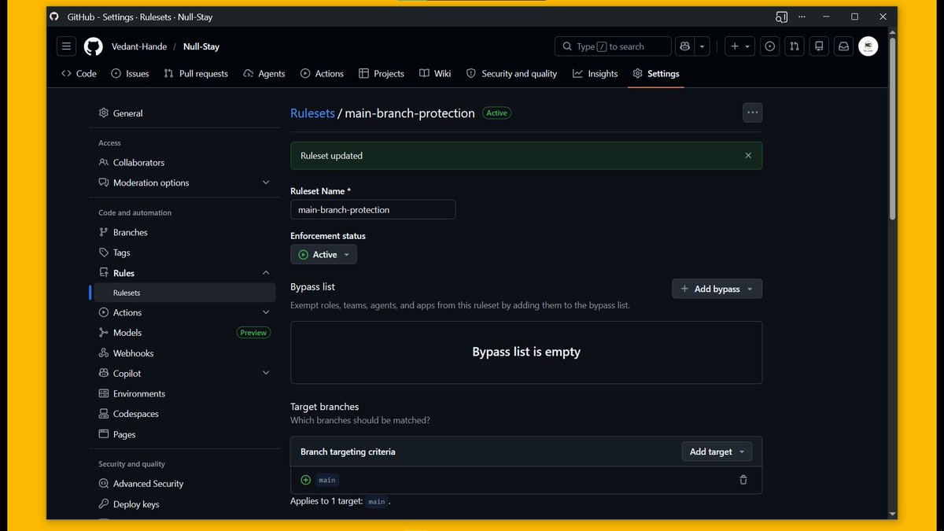944x531 pixels.
Task: Open the user profile avatar menu
Action: click(868, 46)
